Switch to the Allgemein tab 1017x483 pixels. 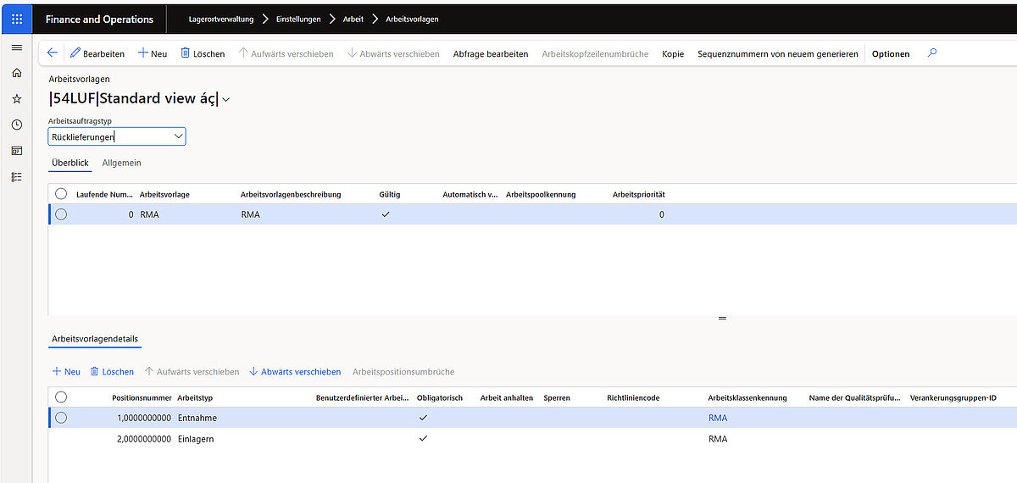click(x=121, y=163)
